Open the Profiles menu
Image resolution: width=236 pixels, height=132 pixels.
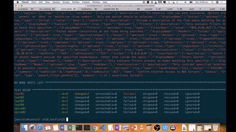[x=76, y=2]
